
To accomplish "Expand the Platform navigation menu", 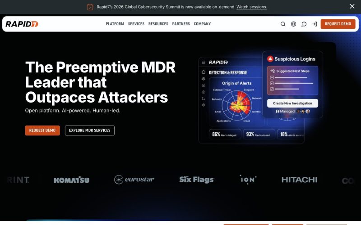I will coord(115,24).
